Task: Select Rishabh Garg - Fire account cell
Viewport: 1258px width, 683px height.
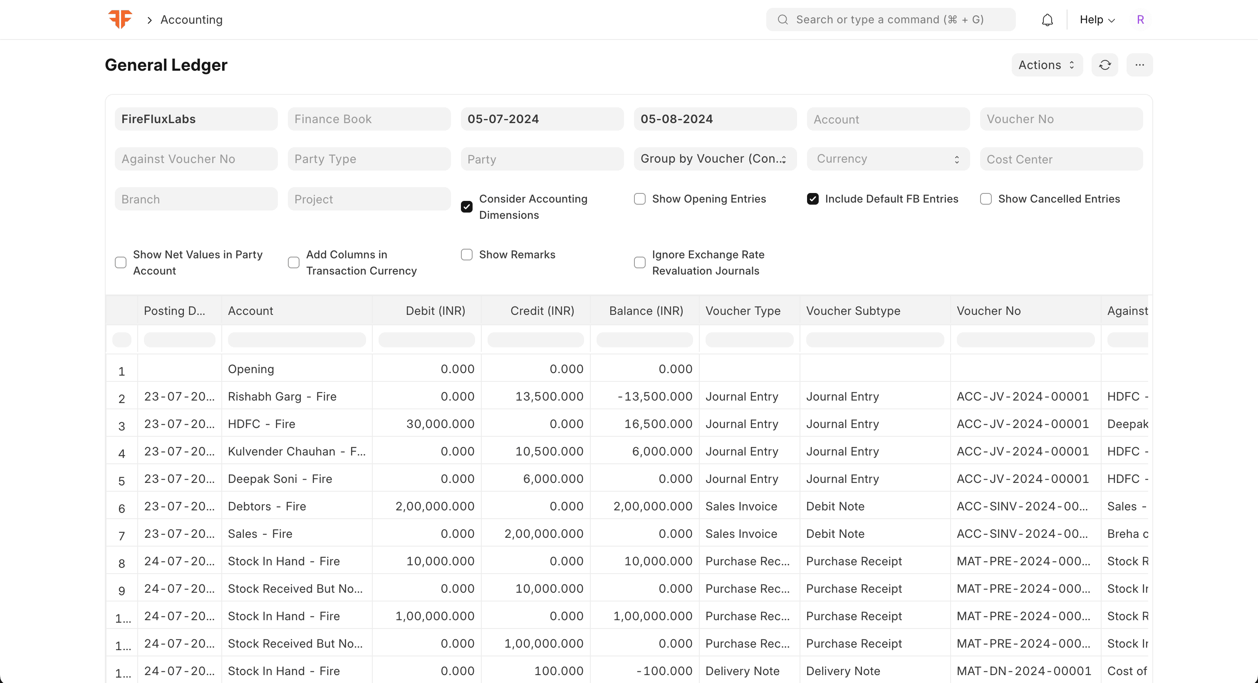Action: [x=297, y=396]
